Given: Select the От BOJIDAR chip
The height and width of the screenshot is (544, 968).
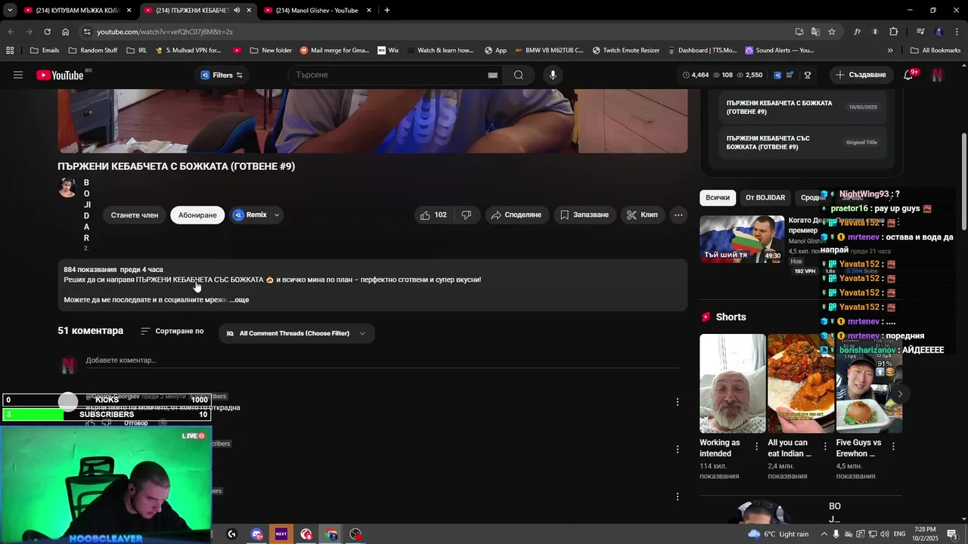Looking at the screenshot, I should (x=765, y=197).
